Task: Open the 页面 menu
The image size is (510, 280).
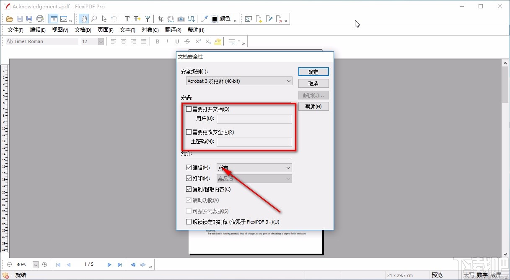Action: pos(105,30)
